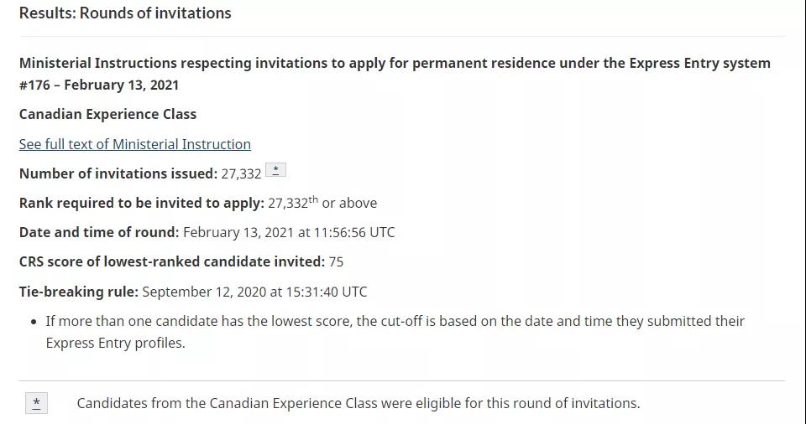Image resolution: width=806 pixels, height=424 pixels.
Task: Click the "Express Entry profiles." bullet line
Action: click(115, 343)
